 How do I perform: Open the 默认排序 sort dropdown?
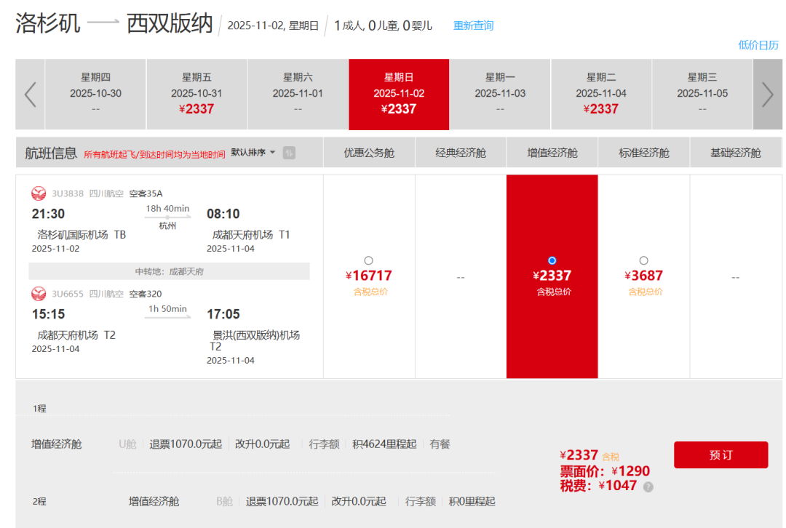(x=253, y=153)
